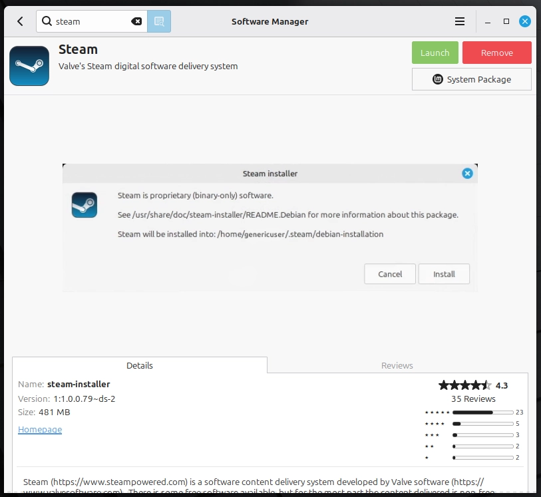This screenshot has width=541, height=497.
Task: Navigate back with the left arrow icon
Action: point(19,21)
